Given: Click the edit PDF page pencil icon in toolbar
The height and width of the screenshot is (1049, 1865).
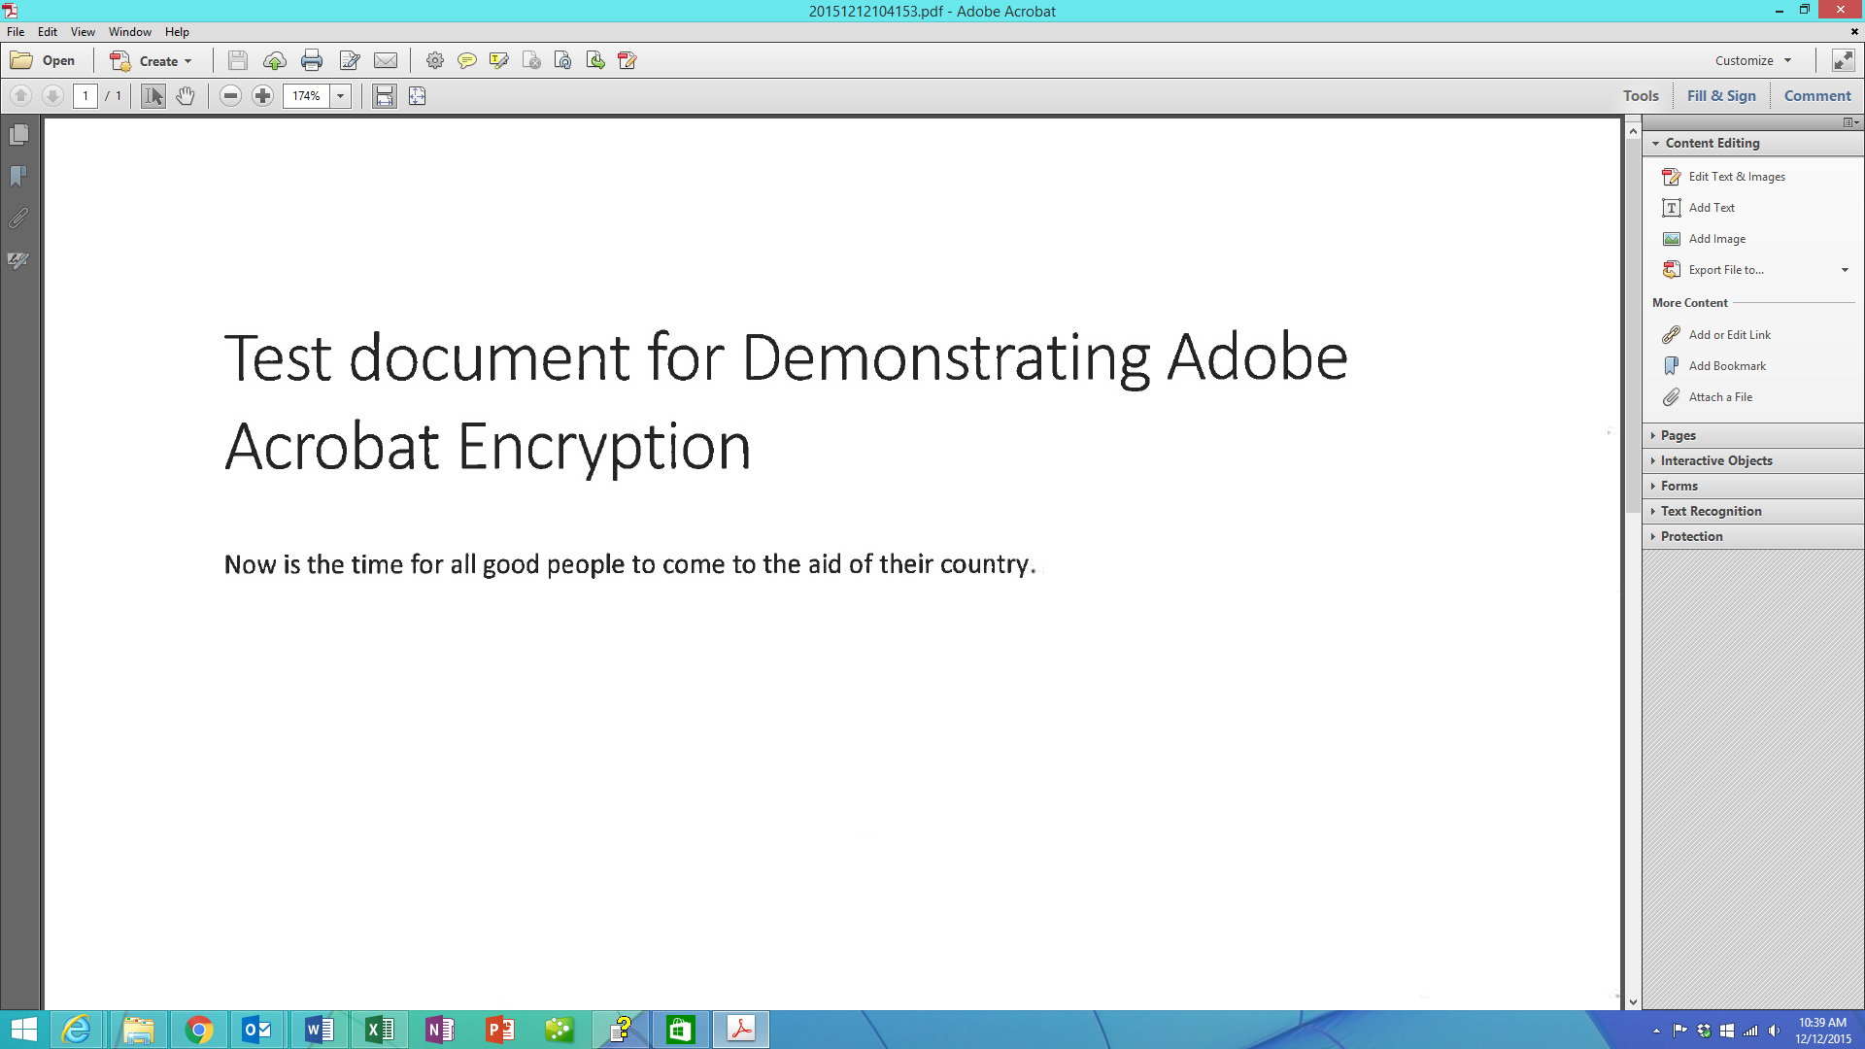Looking at the screenshot, I should [627, 60].
